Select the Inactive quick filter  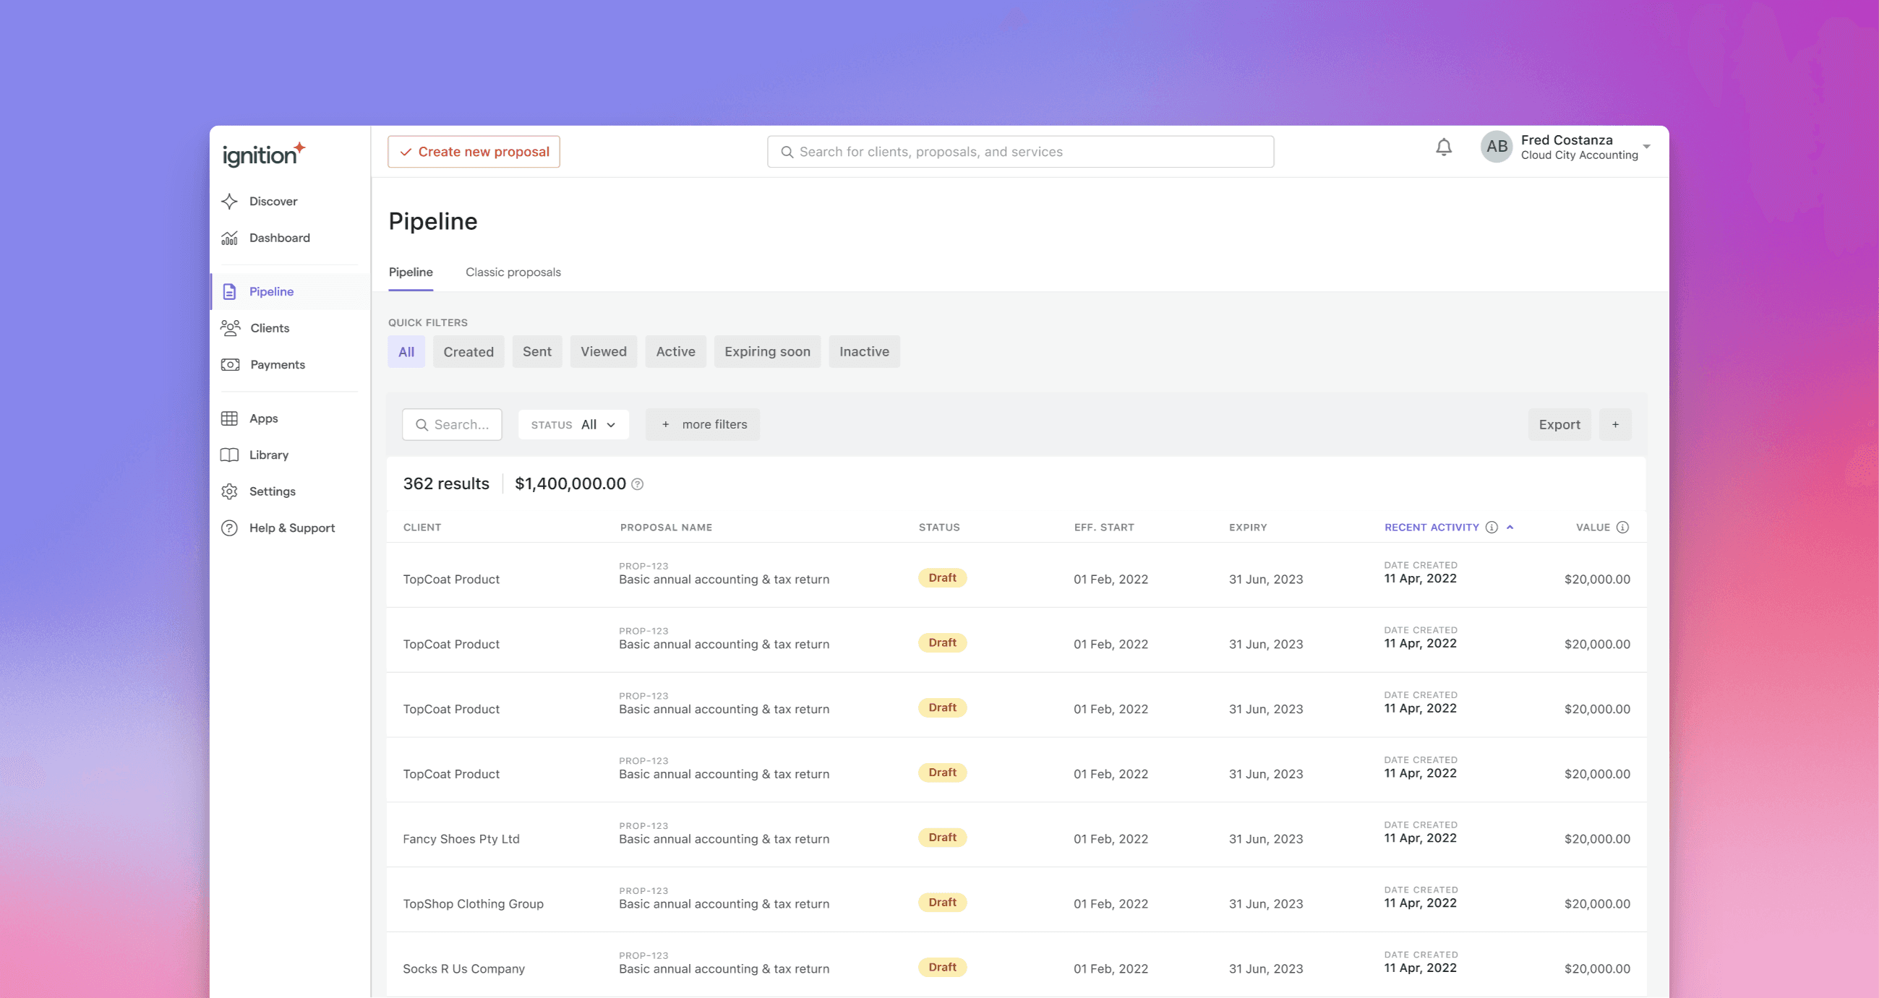pyautogui.click(x=864, y=351)
